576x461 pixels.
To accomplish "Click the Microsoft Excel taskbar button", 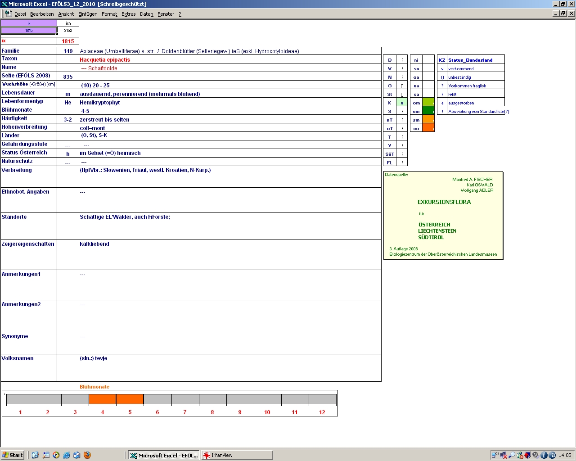I will coord(164,455).
